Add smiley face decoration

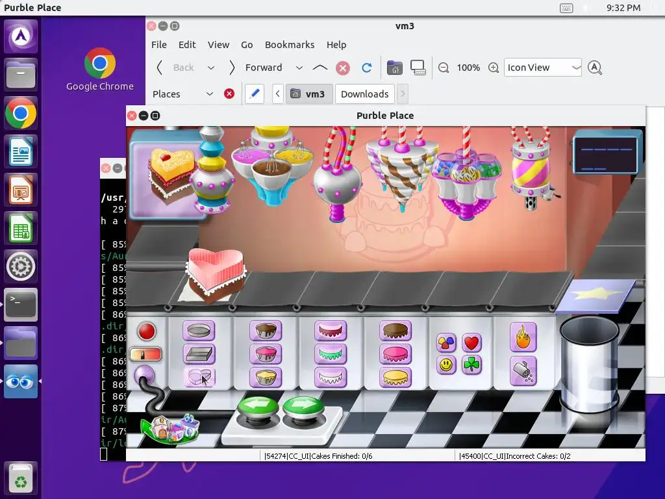(446, 365)
